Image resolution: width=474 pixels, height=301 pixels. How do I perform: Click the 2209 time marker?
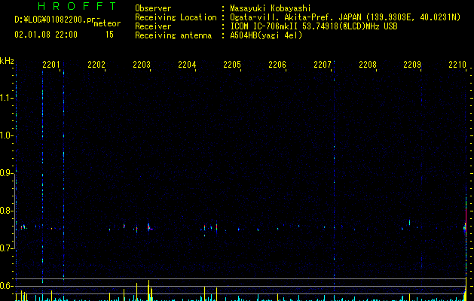click(x=412, y=64)
